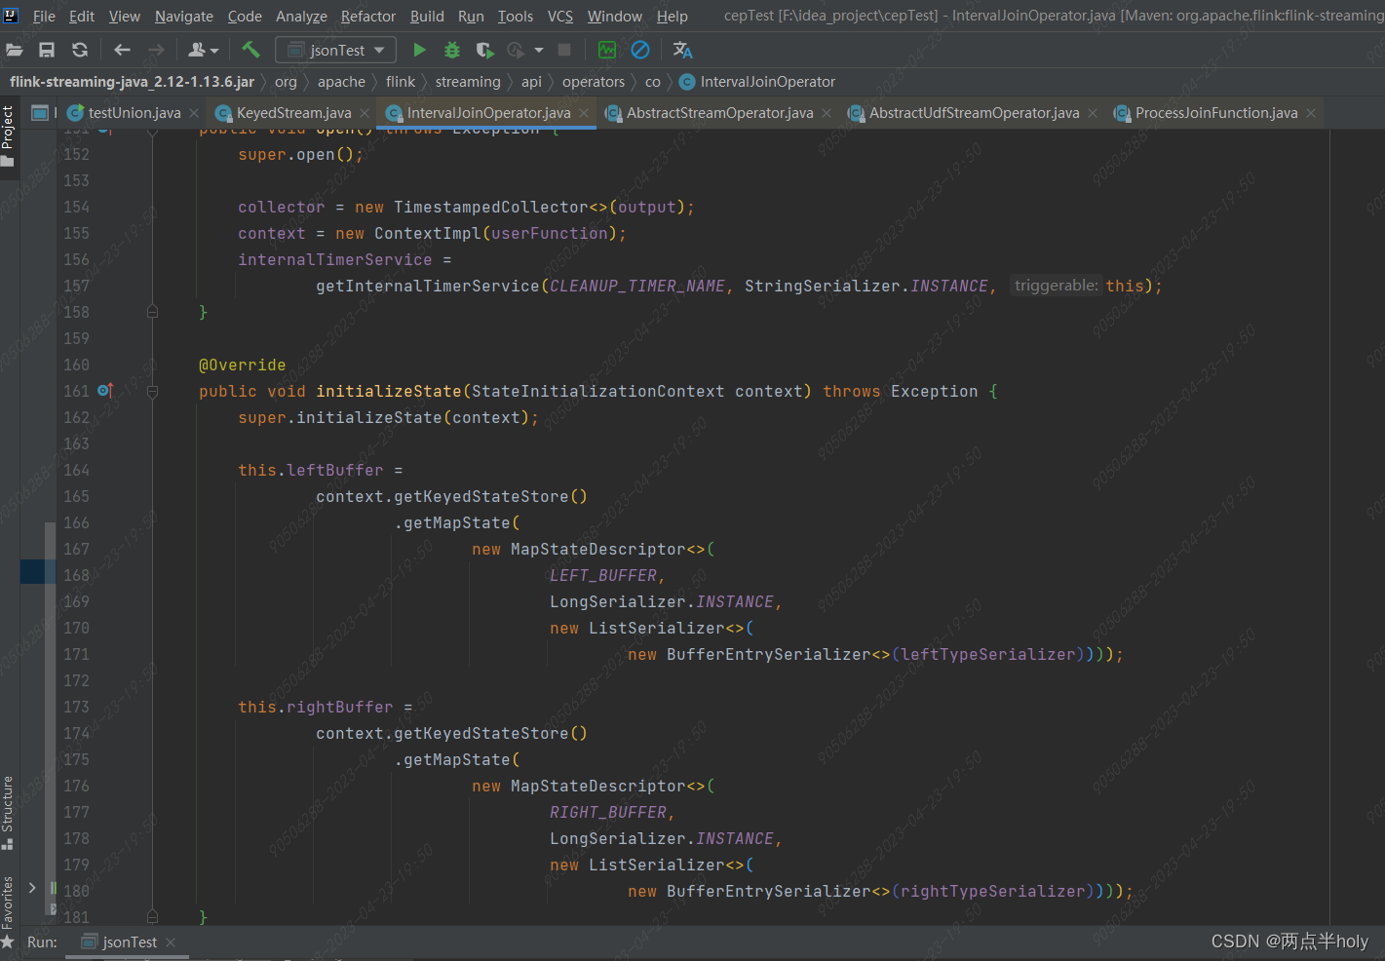Click the Save All disk icon
The image size is (1385, 961).
pos(47,50)
